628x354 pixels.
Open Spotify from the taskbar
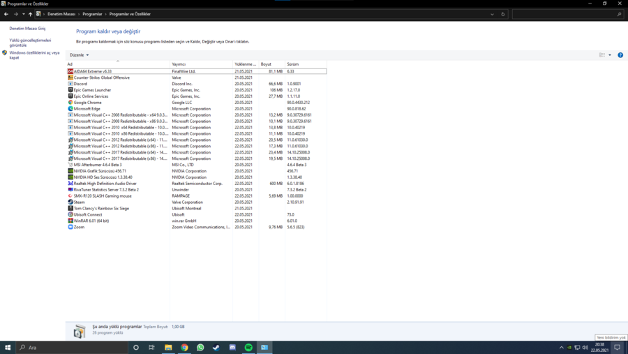click(248, 348)
